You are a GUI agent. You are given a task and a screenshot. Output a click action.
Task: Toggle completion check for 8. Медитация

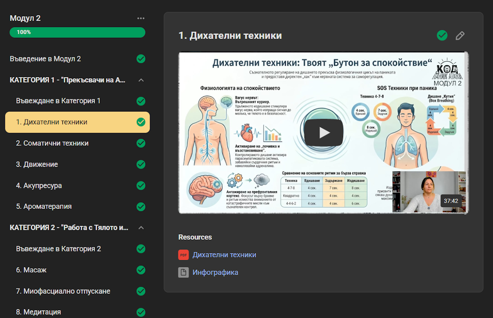click(x=141, y=312)
